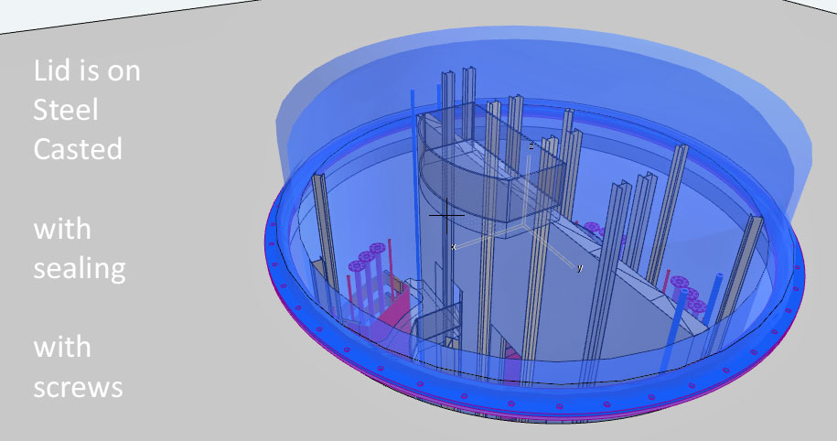The width and height of the screenshot is (837, 441).
Task: Click the black crosshair cursor marker
Action: (446, 216)
